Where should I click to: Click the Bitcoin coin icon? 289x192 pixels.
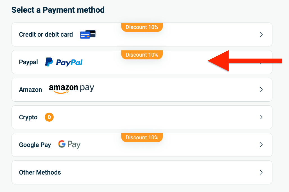pos(49,117)
